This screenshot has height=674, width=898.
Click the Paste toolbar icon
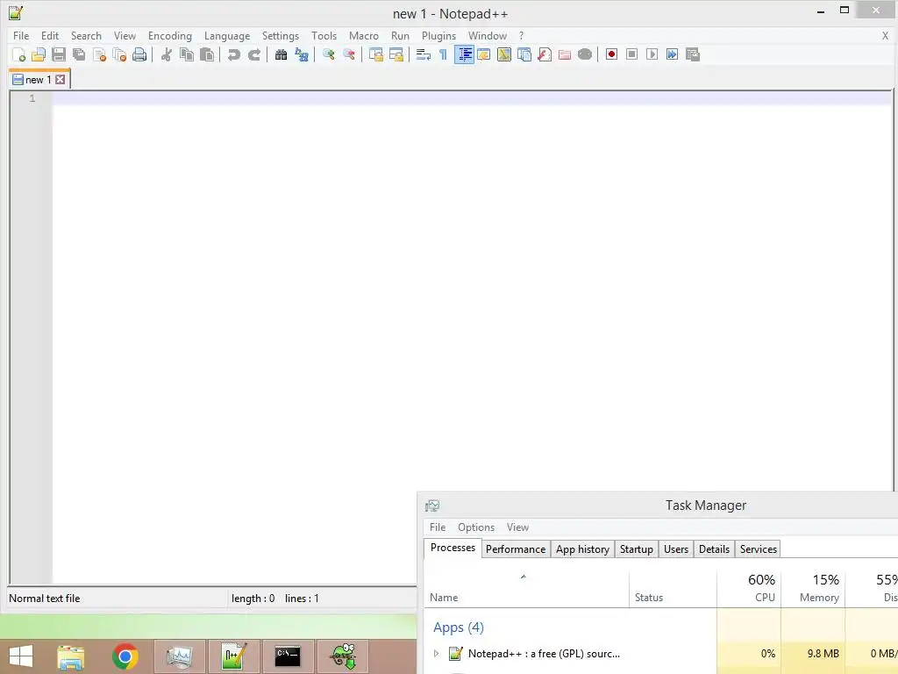click(x=207, y=54)
